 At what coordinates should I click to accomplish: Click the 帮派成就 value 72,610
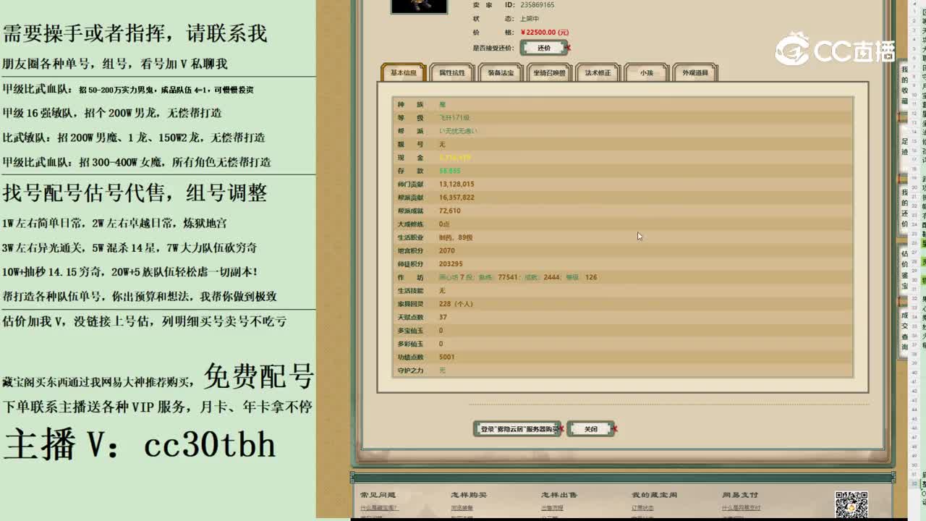tap(449, 211)
